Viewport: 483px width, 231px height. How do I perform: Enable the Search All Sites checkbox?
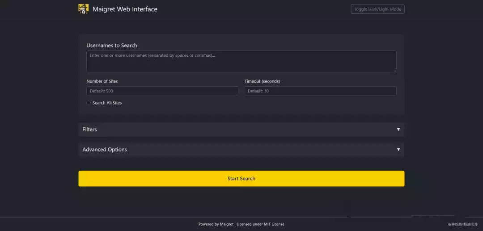coord(89,103)
